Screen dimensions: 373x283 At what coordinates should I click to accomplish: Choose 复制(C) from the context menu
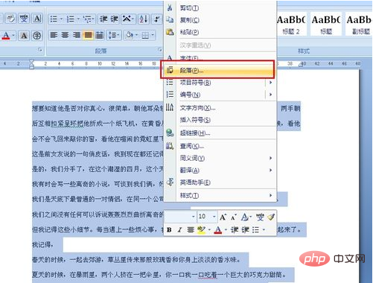(x=220, y=20)
